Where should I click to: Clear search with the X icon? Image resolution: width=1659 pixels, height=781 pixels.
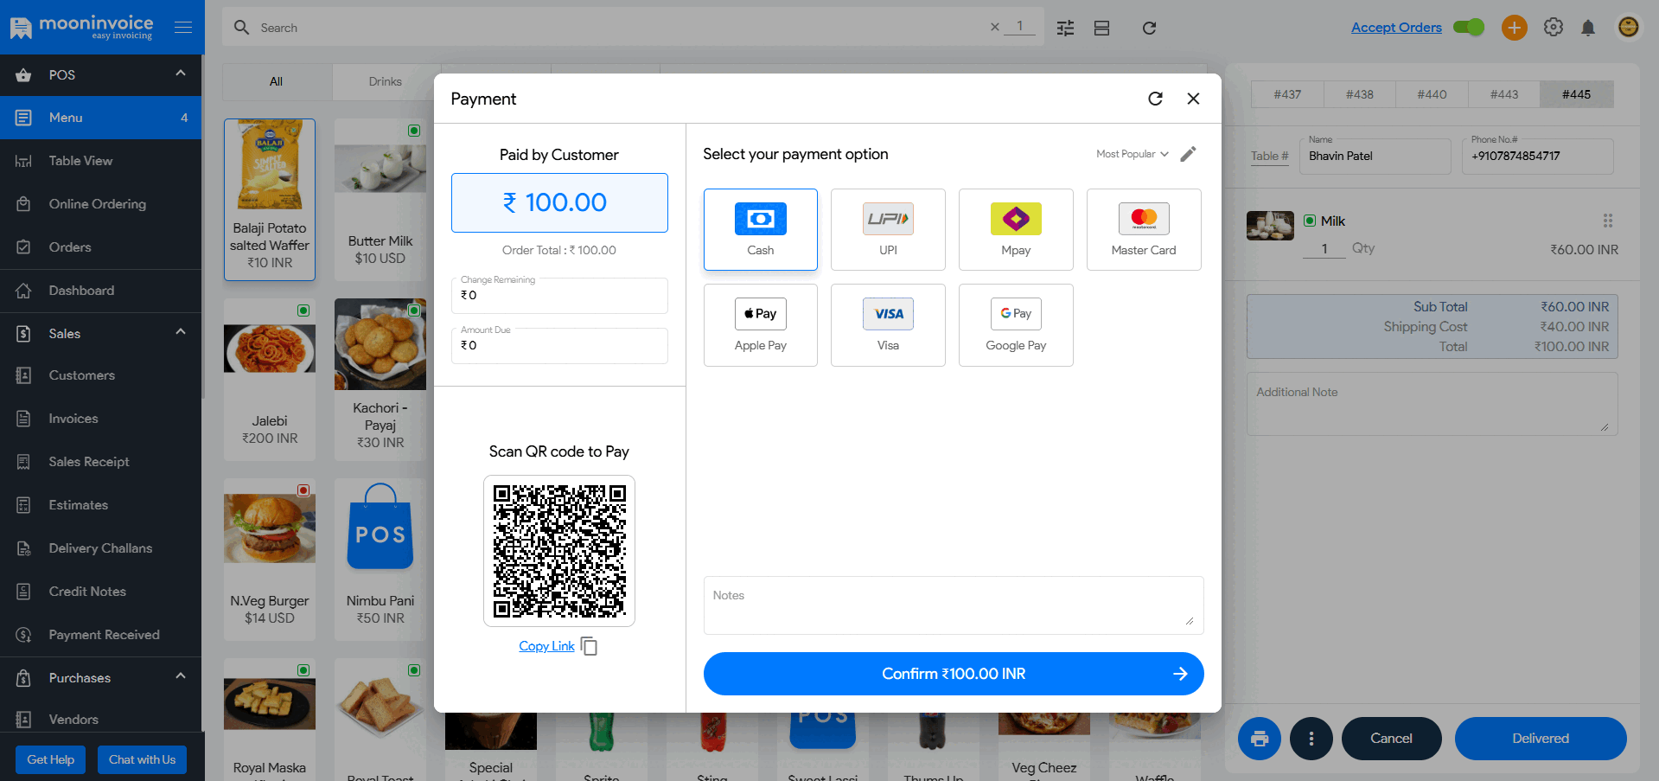(x=995, y=27)
